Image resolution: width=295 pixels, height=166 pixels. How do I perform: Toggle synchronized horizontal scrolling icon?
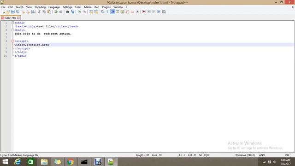coord(96,12)
